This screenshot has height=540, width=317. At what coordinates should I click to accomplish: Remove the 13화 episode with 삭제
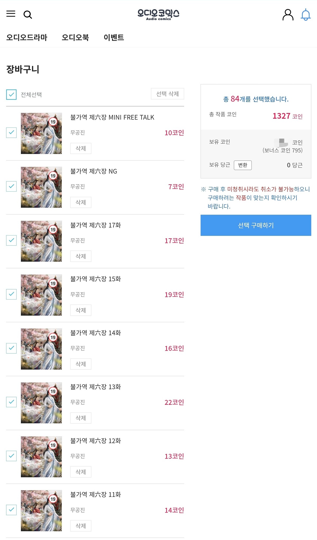81,418
